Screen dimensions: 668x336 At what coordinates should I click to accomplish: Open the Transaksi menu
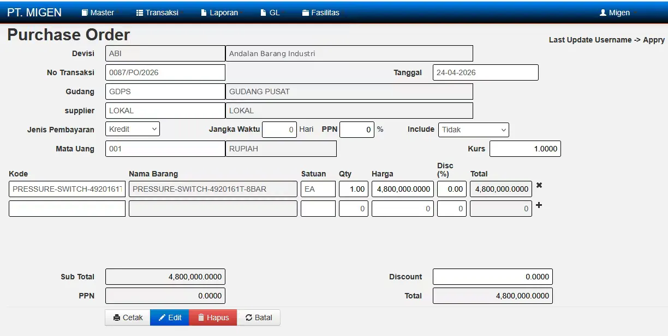pos(157,13)
